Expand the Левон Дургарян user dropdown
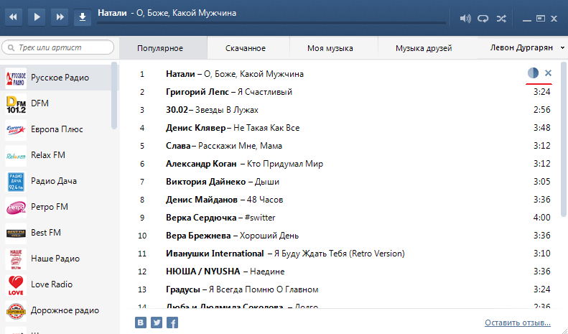568x334 pixels. (x=563, y=48)
